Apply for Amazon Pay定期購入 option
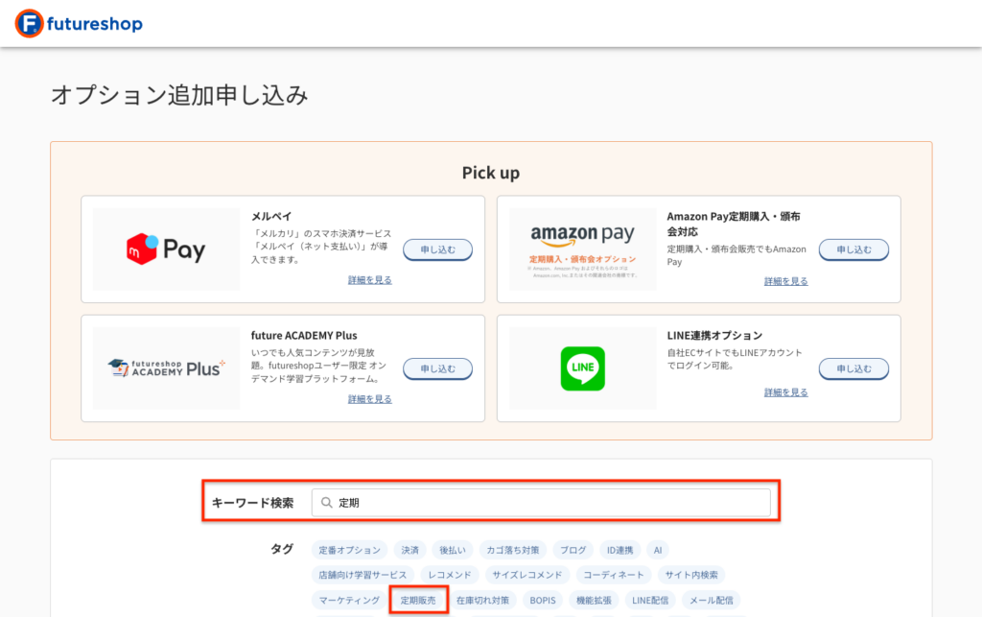 point(853,249)
